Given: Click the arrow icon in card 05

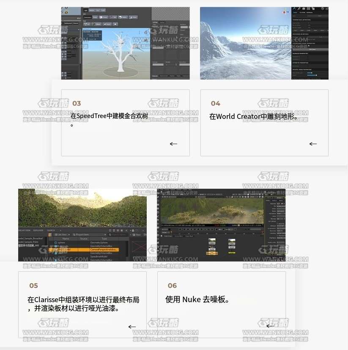Looking at the screenshot, I should click(x=132, y=327).
